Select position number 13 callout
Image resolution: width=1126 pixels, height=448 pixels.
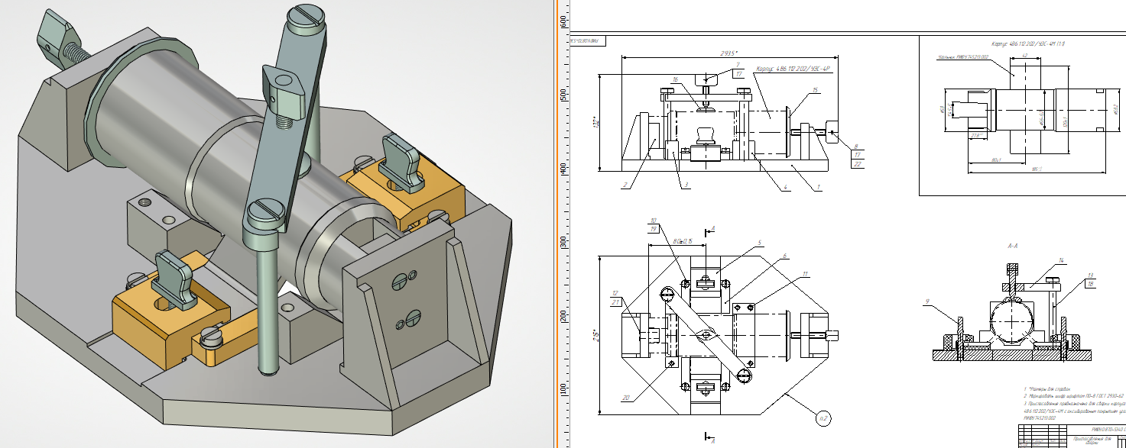[1091, 275]
